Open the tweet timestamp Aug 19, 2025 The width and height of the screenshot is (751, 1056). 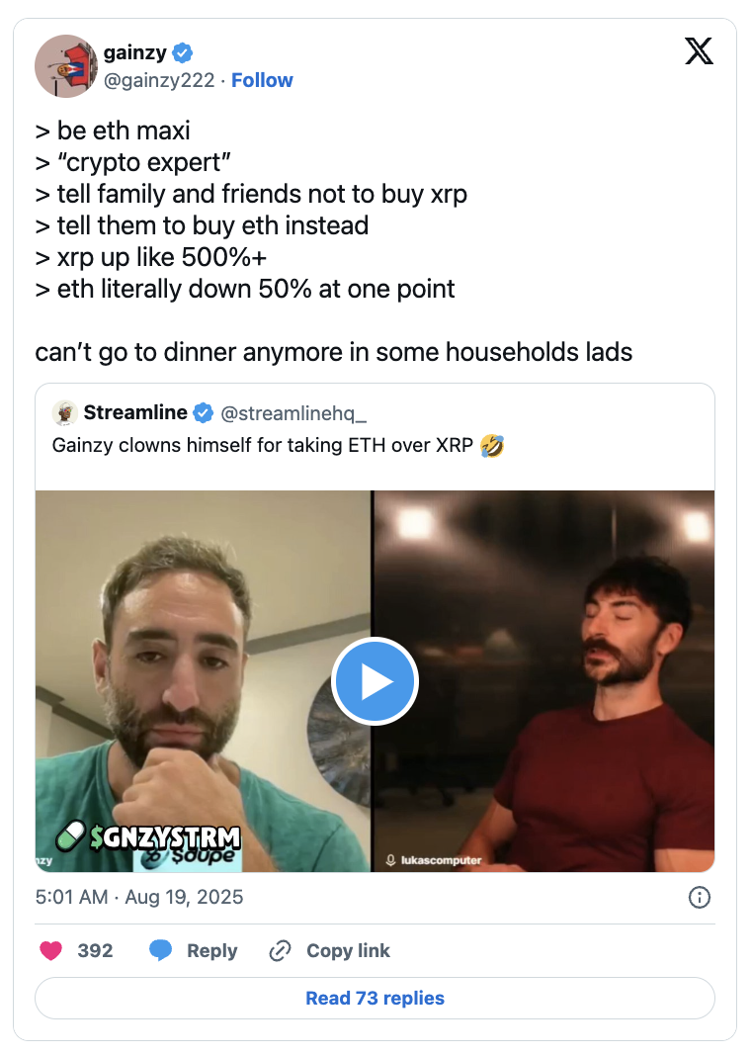pyautogui.click(x=139, y=897)
